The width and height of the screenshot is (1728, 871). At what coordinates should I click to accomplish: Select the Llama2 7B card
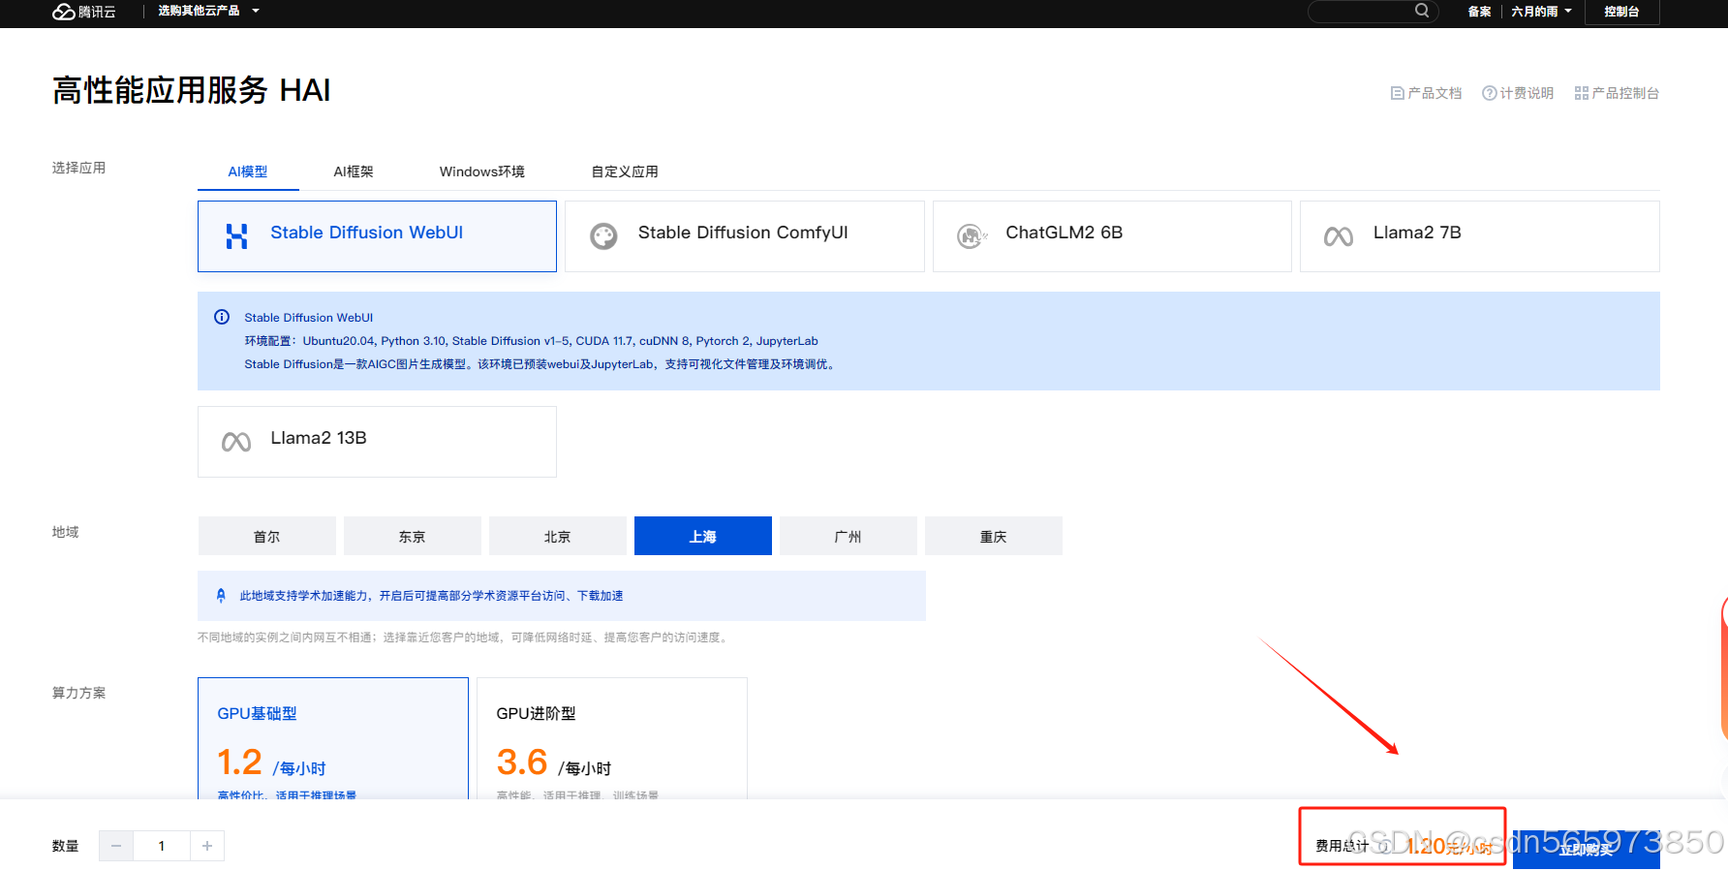click(1479, 236)
